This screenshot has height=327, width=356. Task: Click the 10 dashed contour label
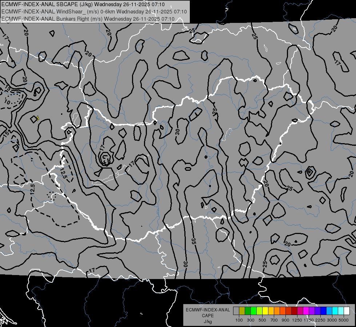(x=7, y=102)
